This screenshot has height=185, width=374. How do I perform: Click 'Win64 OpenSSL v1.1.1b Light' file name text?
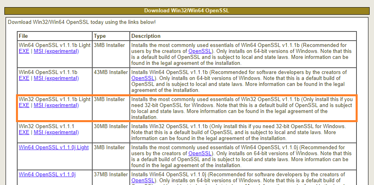point(55,45)
